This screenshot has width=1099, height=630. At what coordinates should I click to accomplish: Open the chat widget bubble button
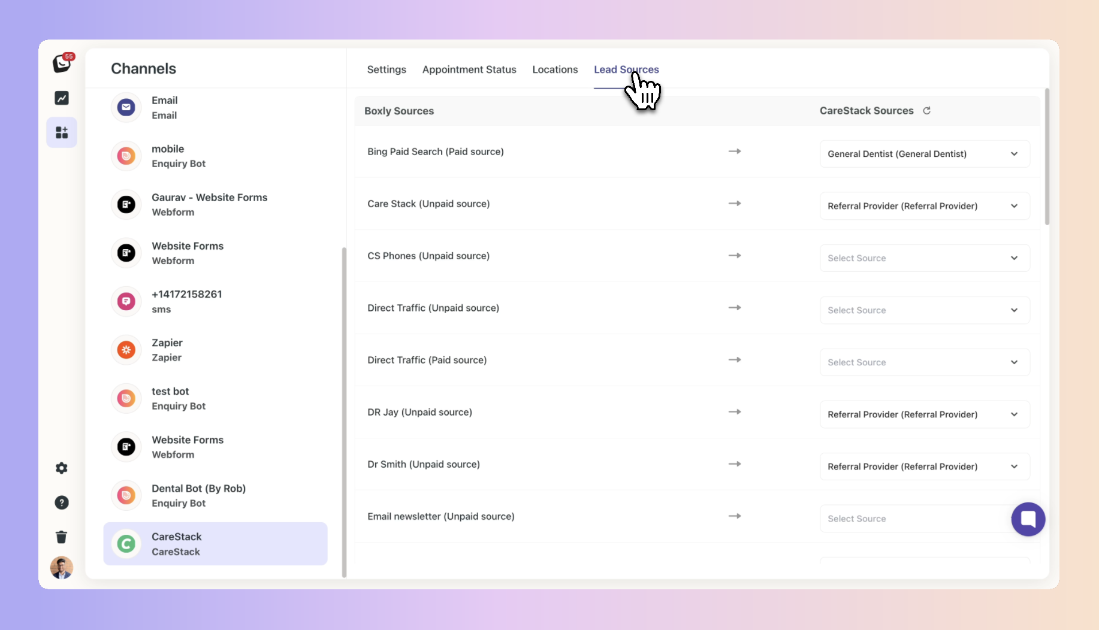click(1028, 519)
